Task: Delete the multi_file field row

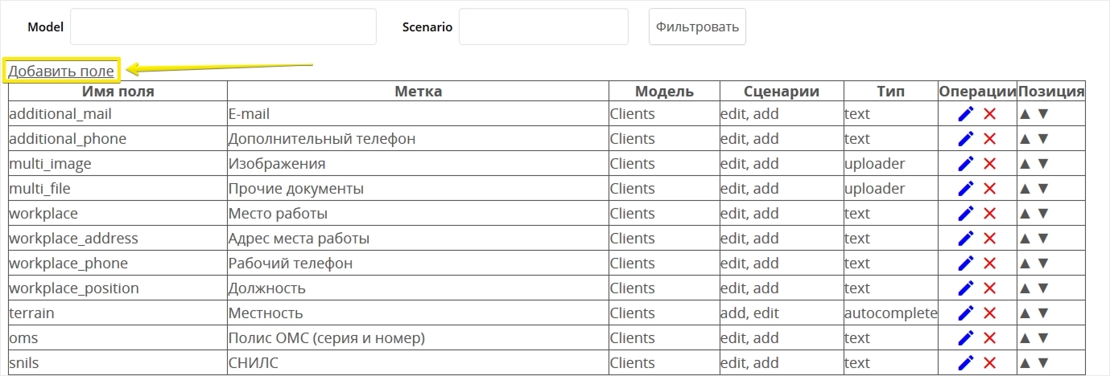Action: [990, 189]
